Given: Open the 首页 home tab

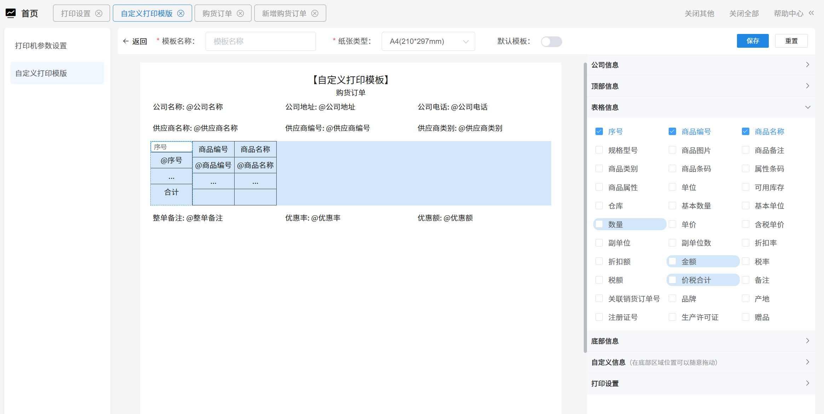Looking at the screenshot, I should (x=30, y=13).
